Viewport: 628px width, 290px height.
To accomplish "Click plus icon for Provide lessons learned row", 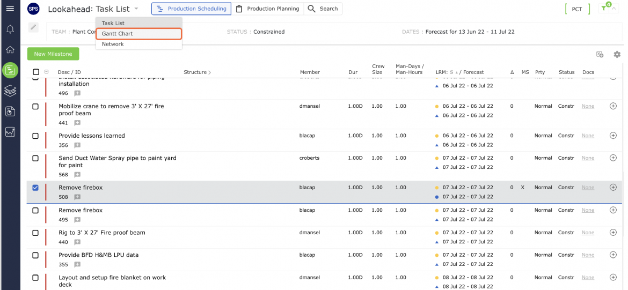I will pyautogui.click(x=613, y=136).
